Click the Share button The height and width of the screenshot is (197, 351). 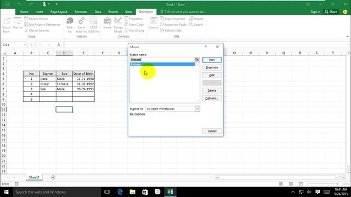pos(331,12)
